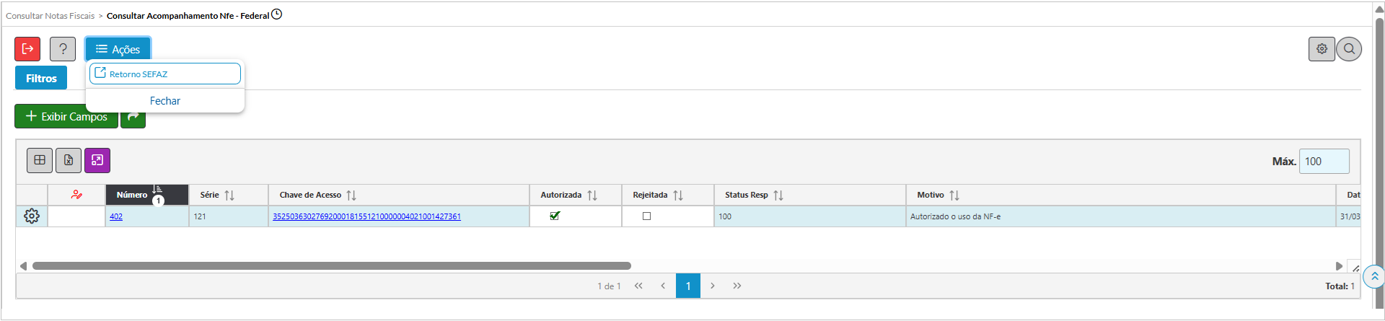Click the horizontal scrollbar of the table

pos(332,266)
